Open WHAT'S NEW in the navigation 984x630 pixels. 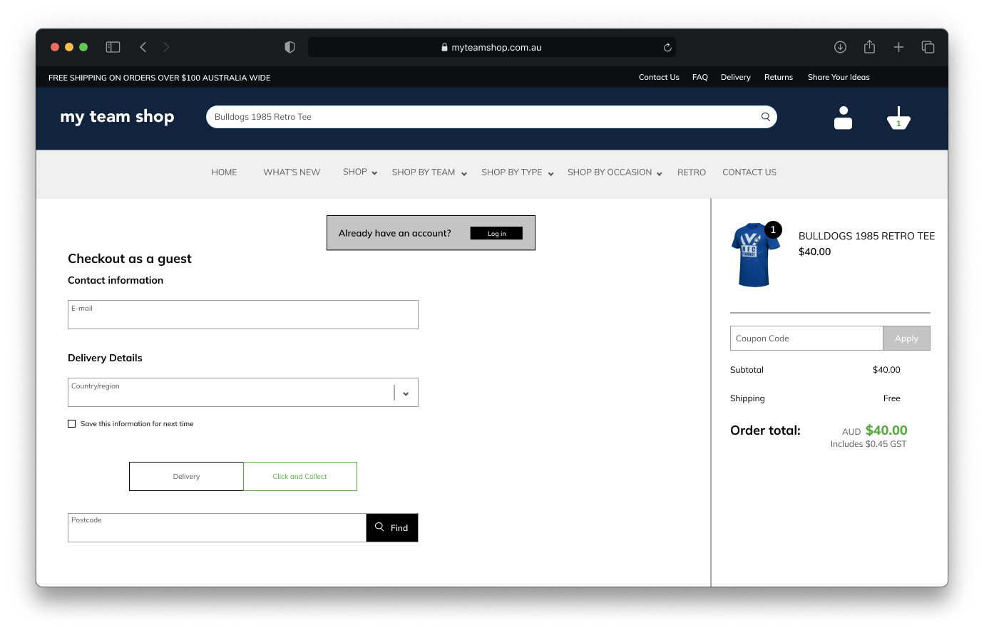(x=292, y=172)
